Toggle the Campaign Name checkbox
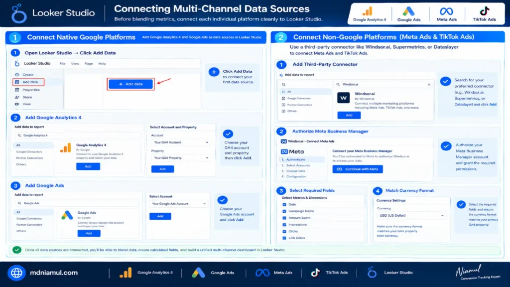This screenshot has height=287, width=510. click(284, 211)
